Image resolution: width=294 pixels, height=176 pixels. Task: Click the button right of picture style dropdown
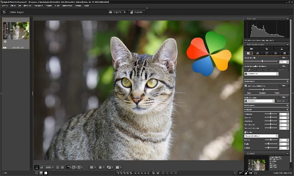[x=282, y=101]
